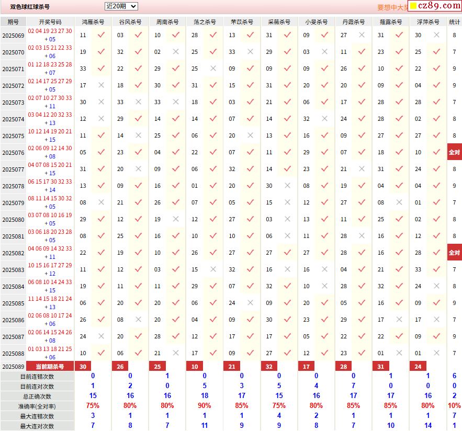The height and width of the screenshot is (431, 462).
Task: Click draw numbers 06 08 10 14 24 33
Action: click(x=50, y=282)
